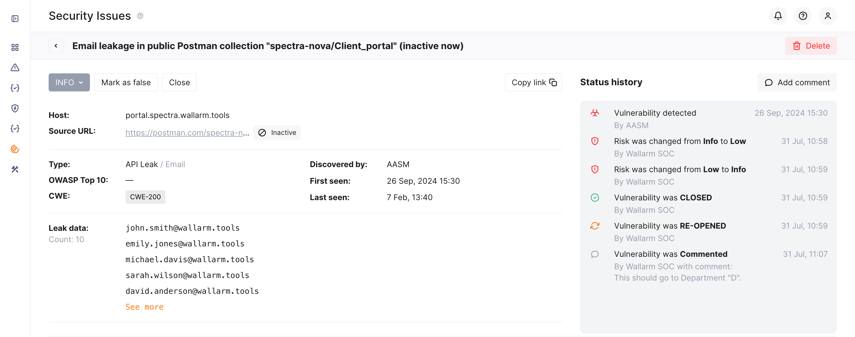Open the tools wrench sidebar icon
Image resolution: width=855 pixels, height=337 pixels.
pos(15,169)
